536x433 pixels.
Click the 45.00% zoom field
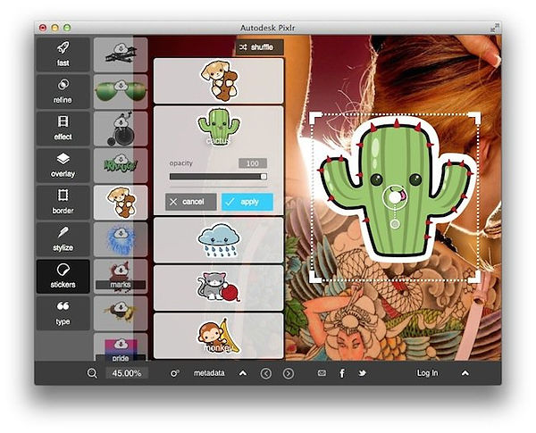pos(127,373)
